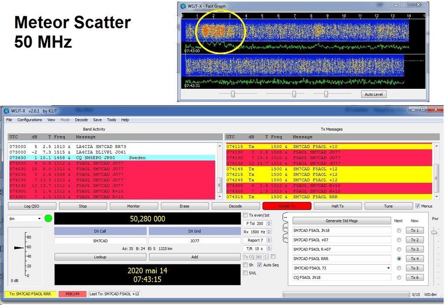Click the Generate Std Msgs button
This screenshot has height=305, width=445.
(342, 221)
